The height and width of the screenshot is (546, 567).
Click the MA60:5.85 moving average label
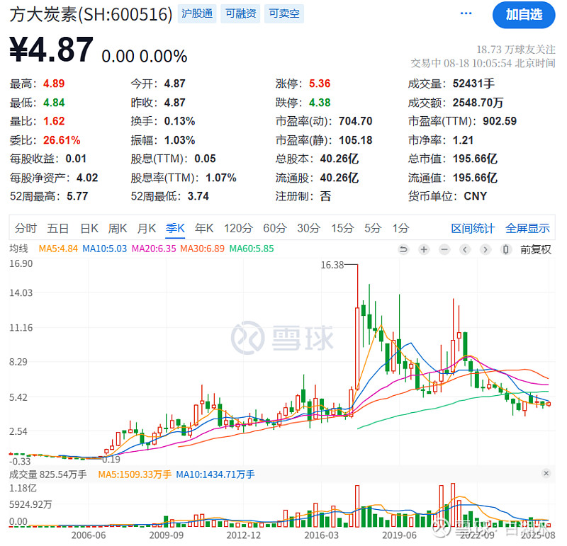point(252,249)
